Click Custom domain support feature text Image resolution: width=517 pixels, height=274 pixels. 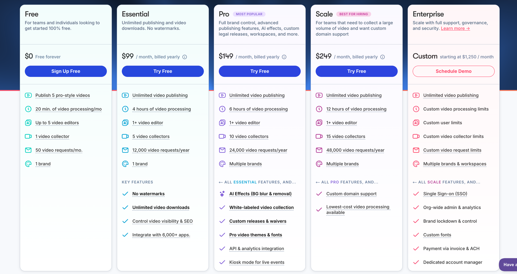(351, 194)
